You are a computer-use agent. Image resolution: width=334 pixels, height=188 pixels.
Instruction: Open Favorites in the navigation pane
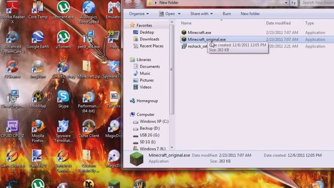(x=144, y=26)
